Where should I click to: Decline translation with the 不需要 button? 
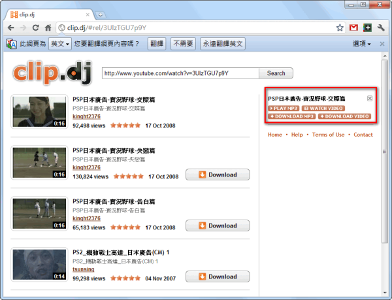183,44
